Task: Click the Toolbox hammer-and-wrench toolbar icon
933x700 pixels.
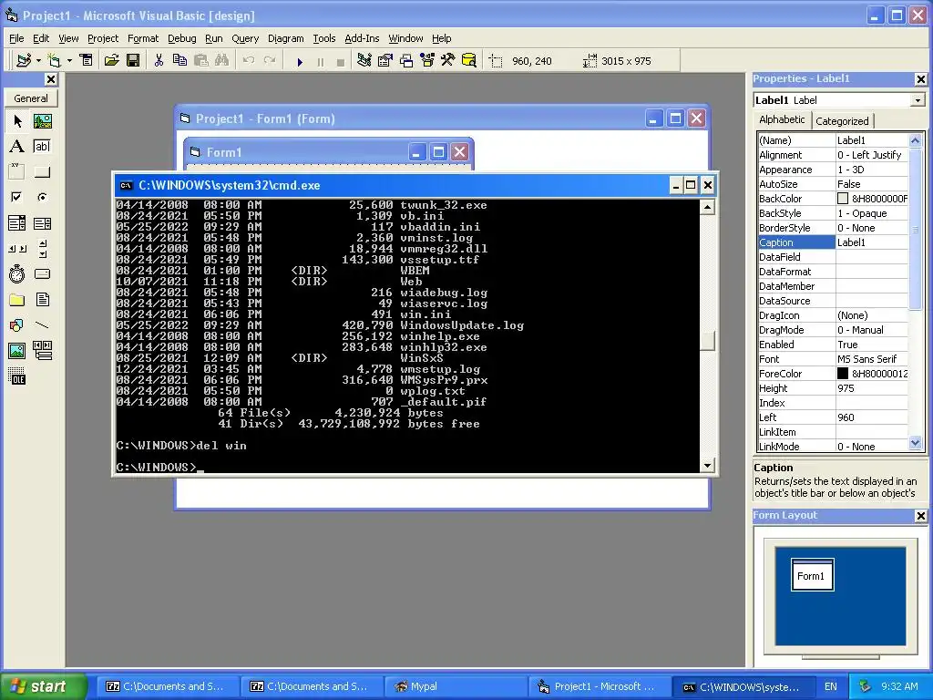Action: point(448,61)
